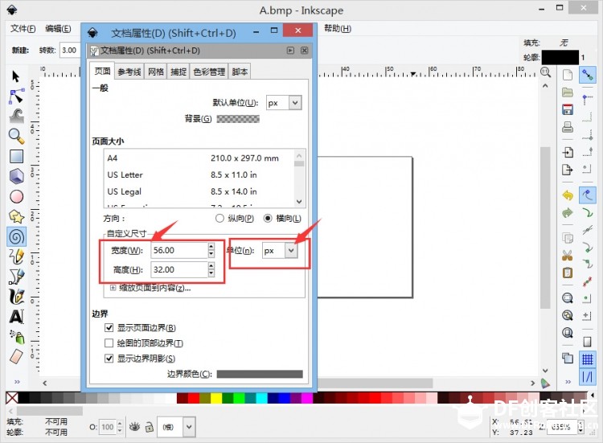Screen dimensions: 603x443
Task: Click the import file icon
Action: pyautogui.click(x=568, y=152)
